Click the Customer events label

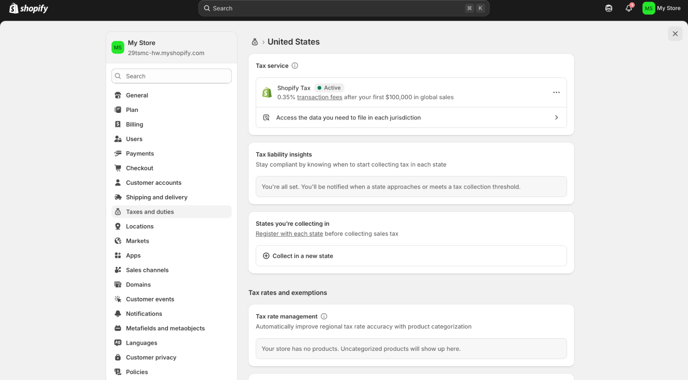pyautogui.click(x=150, y=299)
